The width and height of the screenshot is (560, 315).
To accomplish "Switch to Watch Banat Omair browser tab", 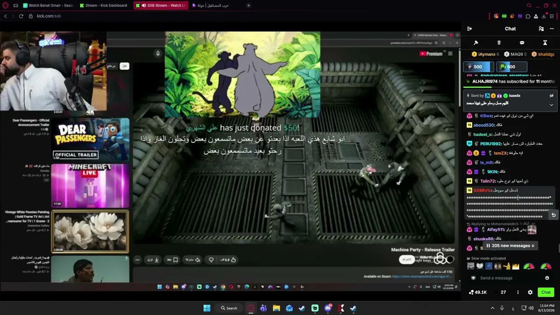I will (x=48, y=6).
